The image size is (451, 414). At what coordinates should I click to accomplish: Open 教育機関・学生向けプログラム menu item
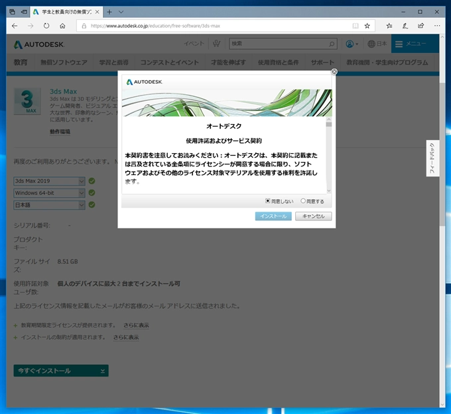pyautogui.click(x=387, y=62)
